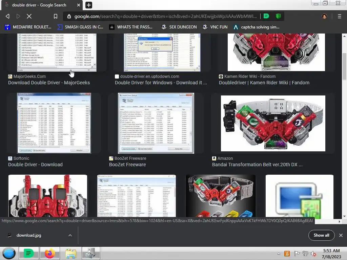
Task: Open the red buckle image in bottom row
Action: (48, 196)
